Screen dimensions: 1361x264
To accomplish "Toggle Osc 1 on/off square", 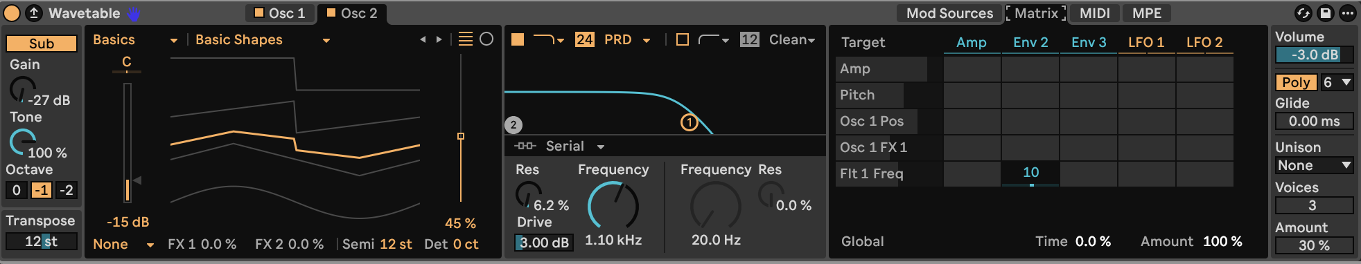I will (259, 12).
